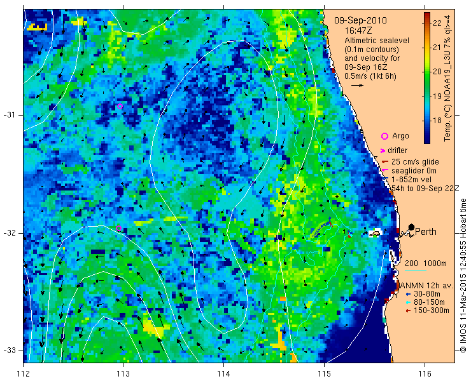The image size is (471, 381).
Task: Click the dark red top of the colorbar
Action: [427, 15]
